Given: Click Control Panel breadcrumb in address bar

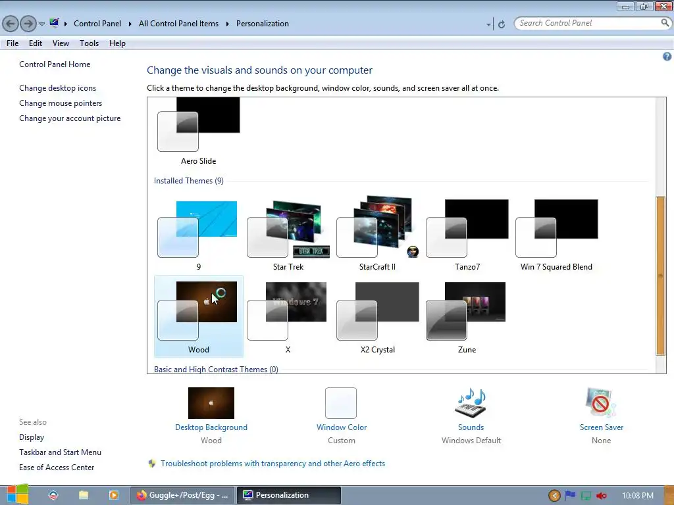Looking at the screenshot, I should point(97,24).
